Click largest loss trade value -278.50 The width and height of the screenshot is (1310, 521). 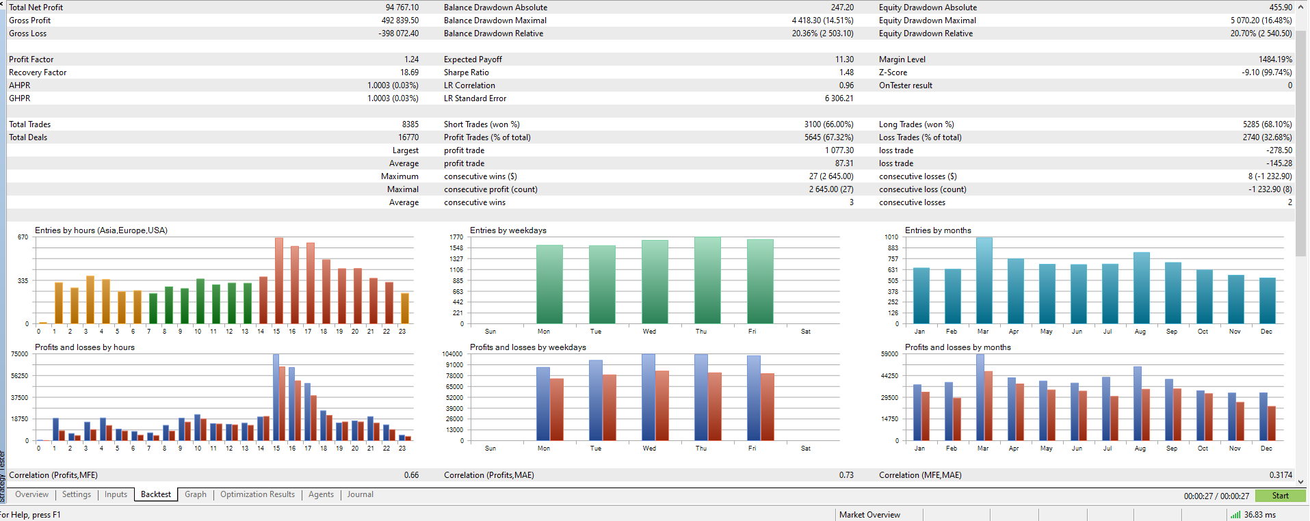pyautogui.click(x=1279, y=150)
